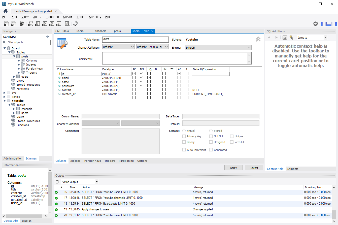Collapse the Board schema in Navigator

[x=5, y=48]
